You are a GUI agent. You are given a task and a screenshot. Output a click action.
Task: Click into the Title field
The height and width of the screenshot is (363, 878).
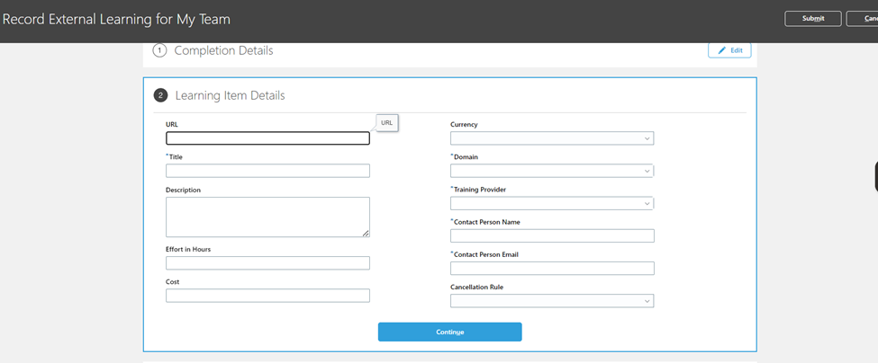tap(267, 171)
